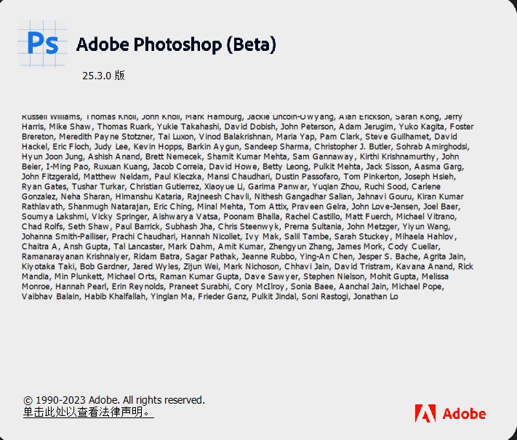Click Johanna Smith-Palliser in credits
The width and height of the screenshot is (517, 440).
click(x=65, y=237)
